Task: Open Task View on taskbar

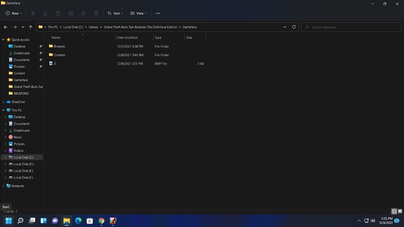Action: pos(32,221)
